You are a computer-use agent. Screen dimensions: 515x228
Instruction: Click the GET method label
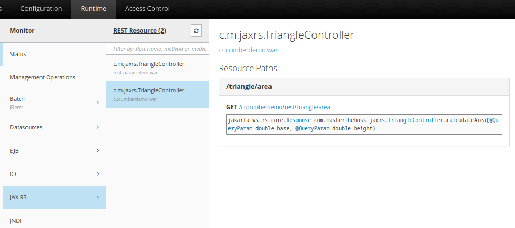[x=232, y=107]
